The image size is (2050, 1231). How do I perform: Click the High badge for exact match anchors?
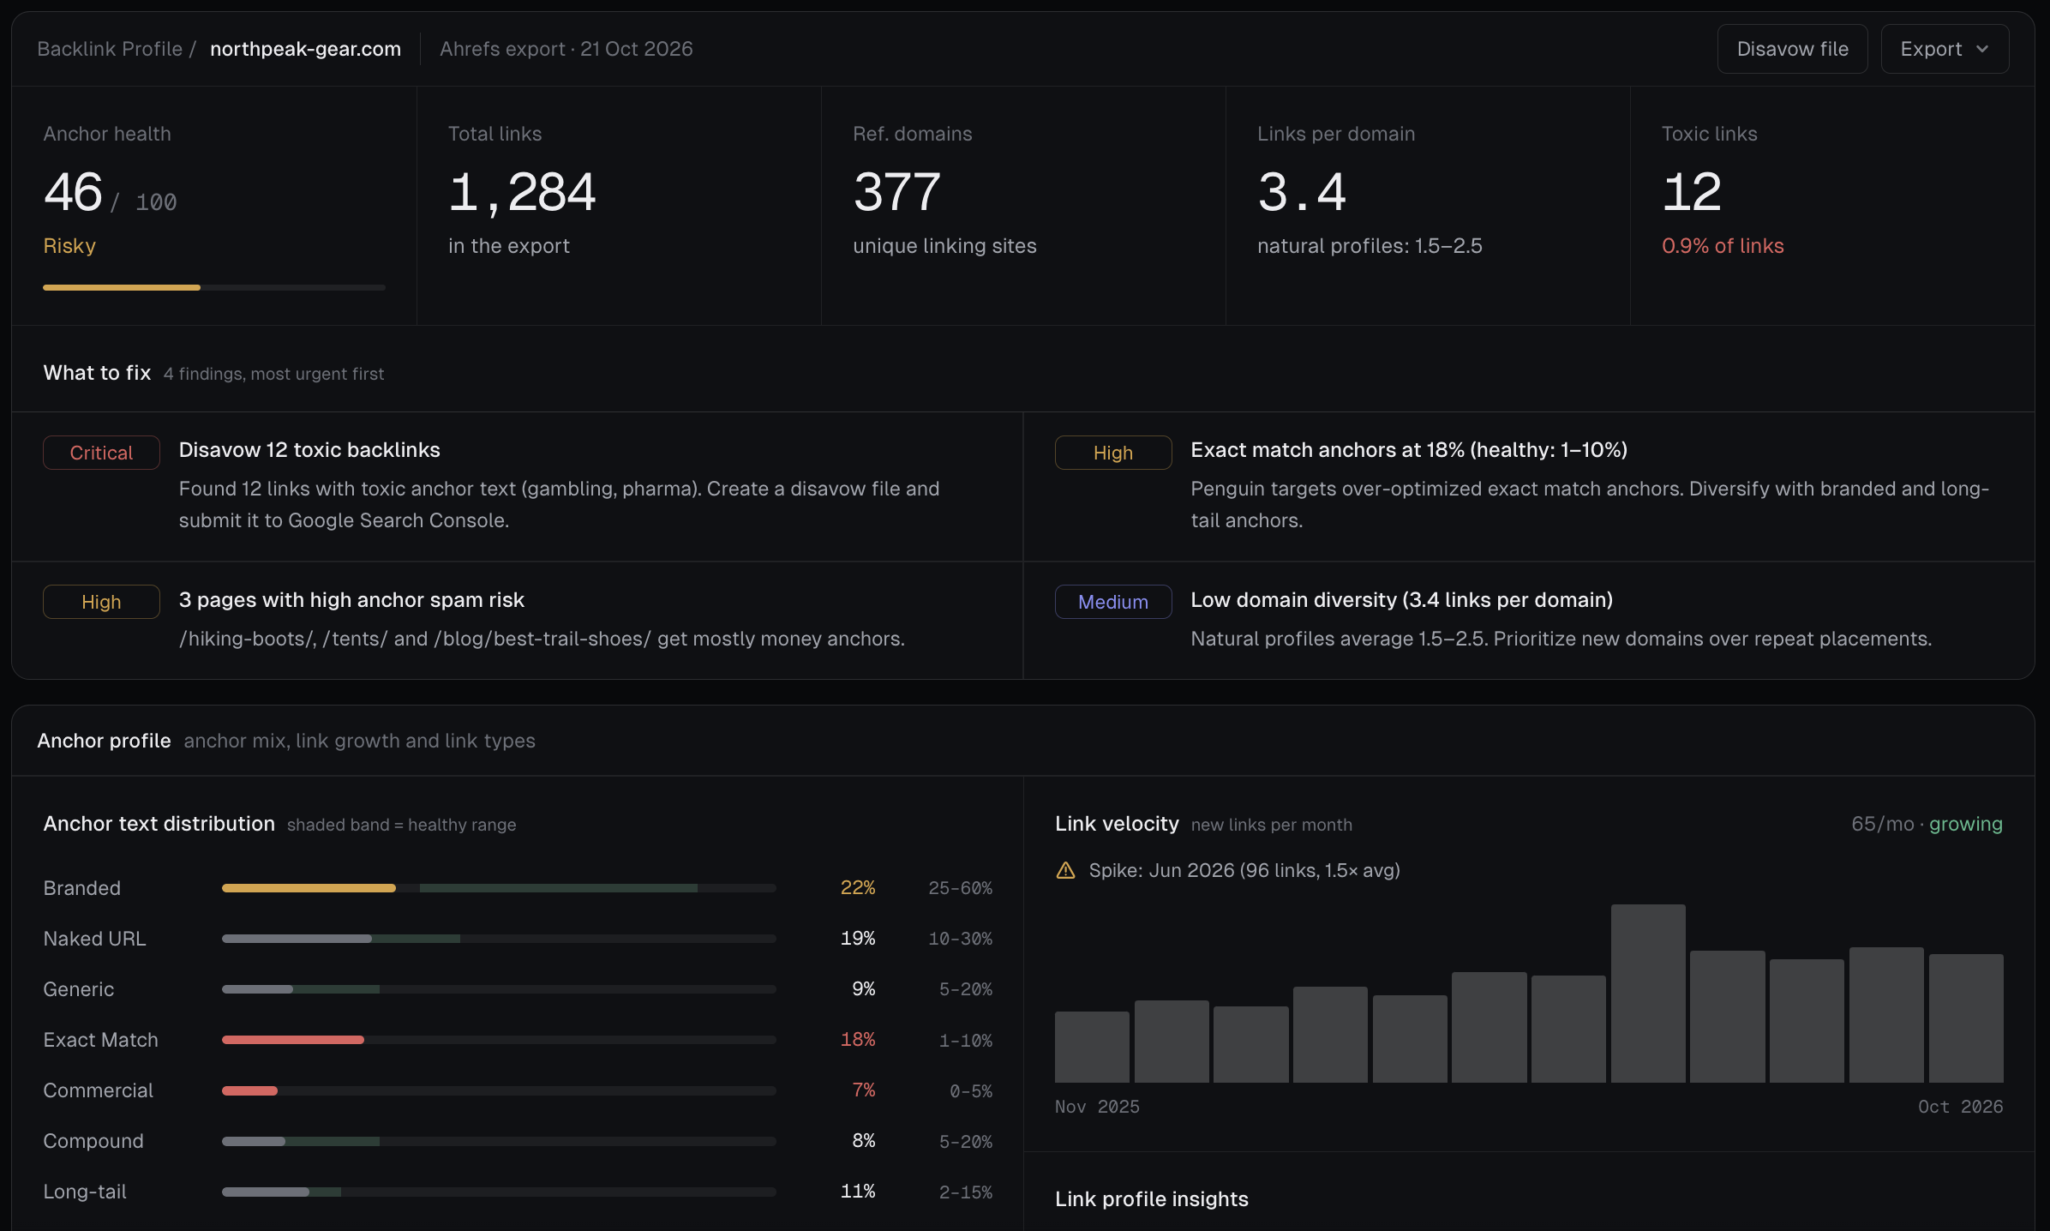(x=1112, y=453)
